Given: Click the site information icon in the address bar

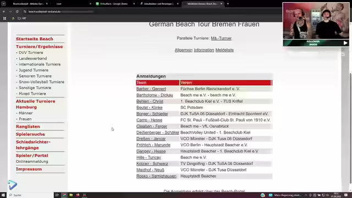Looking at the screenshot, I should (x=25, y=12).
